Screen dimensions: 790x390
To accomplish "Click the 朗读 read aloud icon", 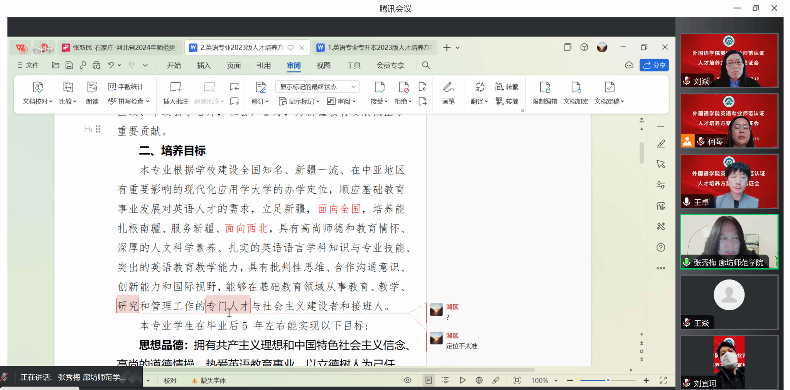I will coord(92,93).
